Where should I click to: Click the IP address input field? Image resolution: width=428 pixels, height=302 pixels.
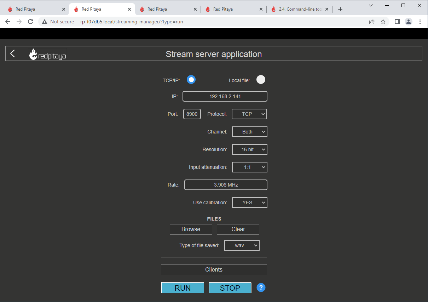225,96
